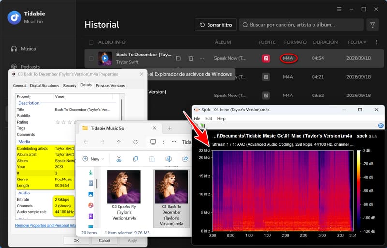Click the Back arrow in File Explorer
Viewport: 387px width, 248px height.
86,142
